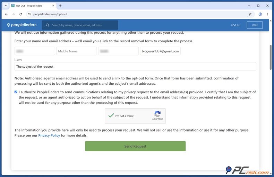Minimize the Chrome window
The height and width of the screenshot is (177, 274).
pos(249,6)
